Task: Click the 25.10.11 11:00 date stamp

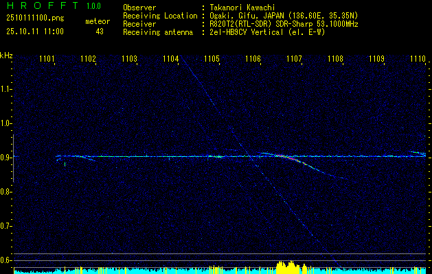Action: (34, 32)
